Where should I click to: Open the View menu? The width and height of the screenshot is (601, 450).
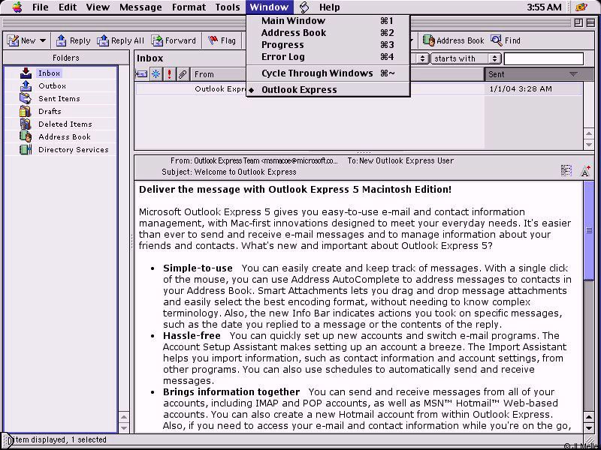click(98, 7)
